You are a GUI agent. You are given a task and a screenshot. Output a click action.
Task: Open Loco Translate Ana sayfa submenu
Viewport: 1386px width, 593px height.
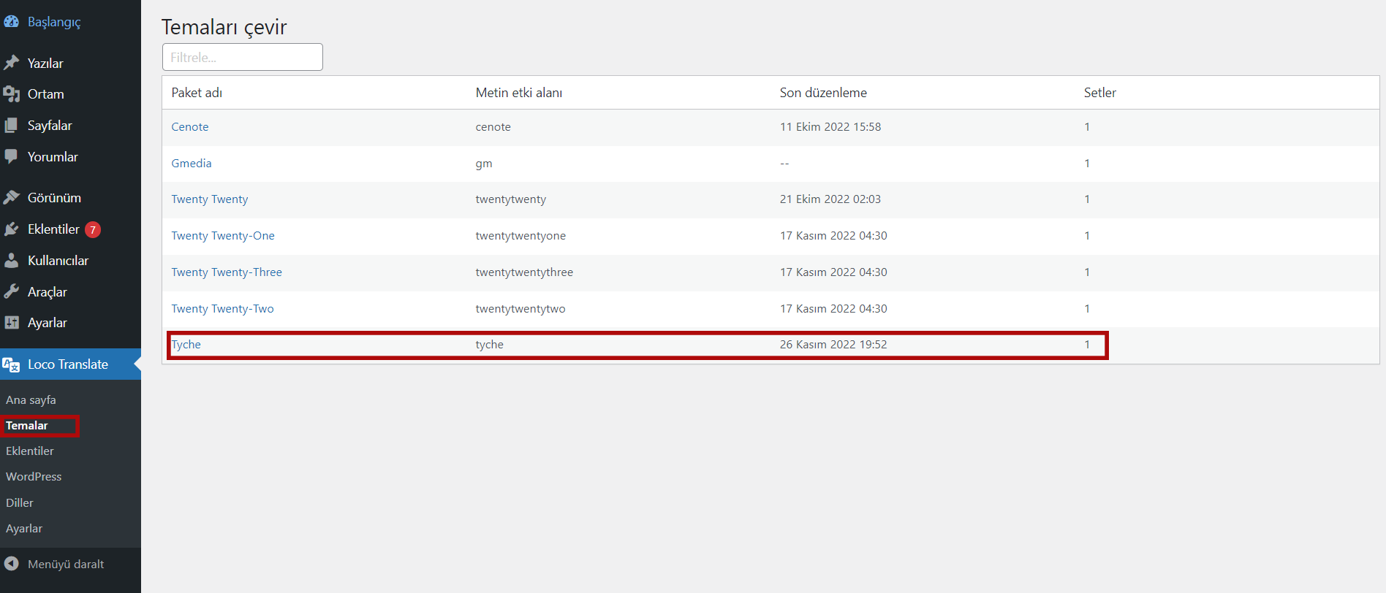31,400
